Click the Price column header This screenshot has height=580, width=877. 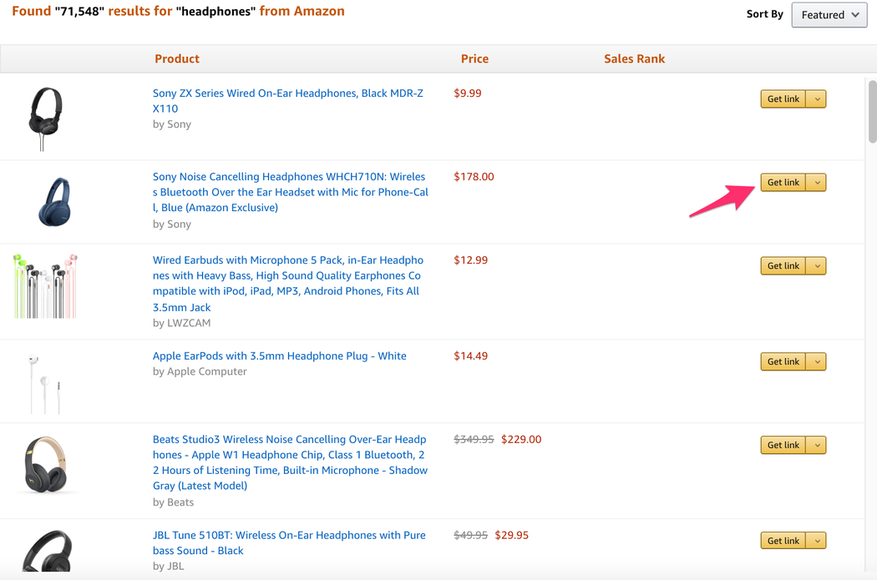click(474, 58)
